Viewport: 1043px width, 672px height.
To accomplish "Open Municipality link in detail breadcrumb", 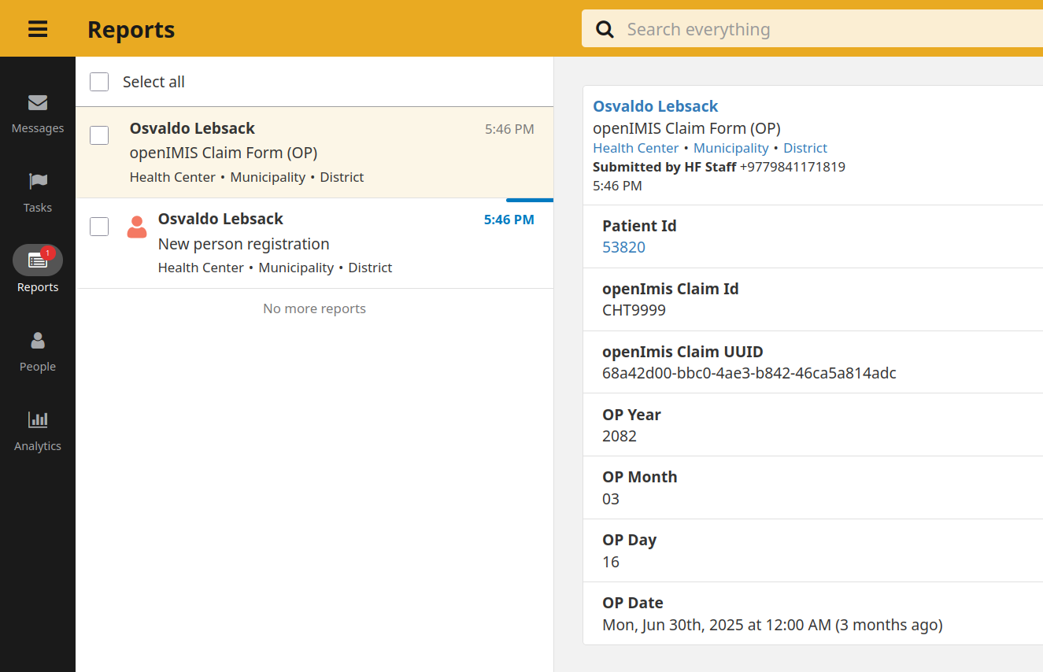I will [x=730, y=148].
